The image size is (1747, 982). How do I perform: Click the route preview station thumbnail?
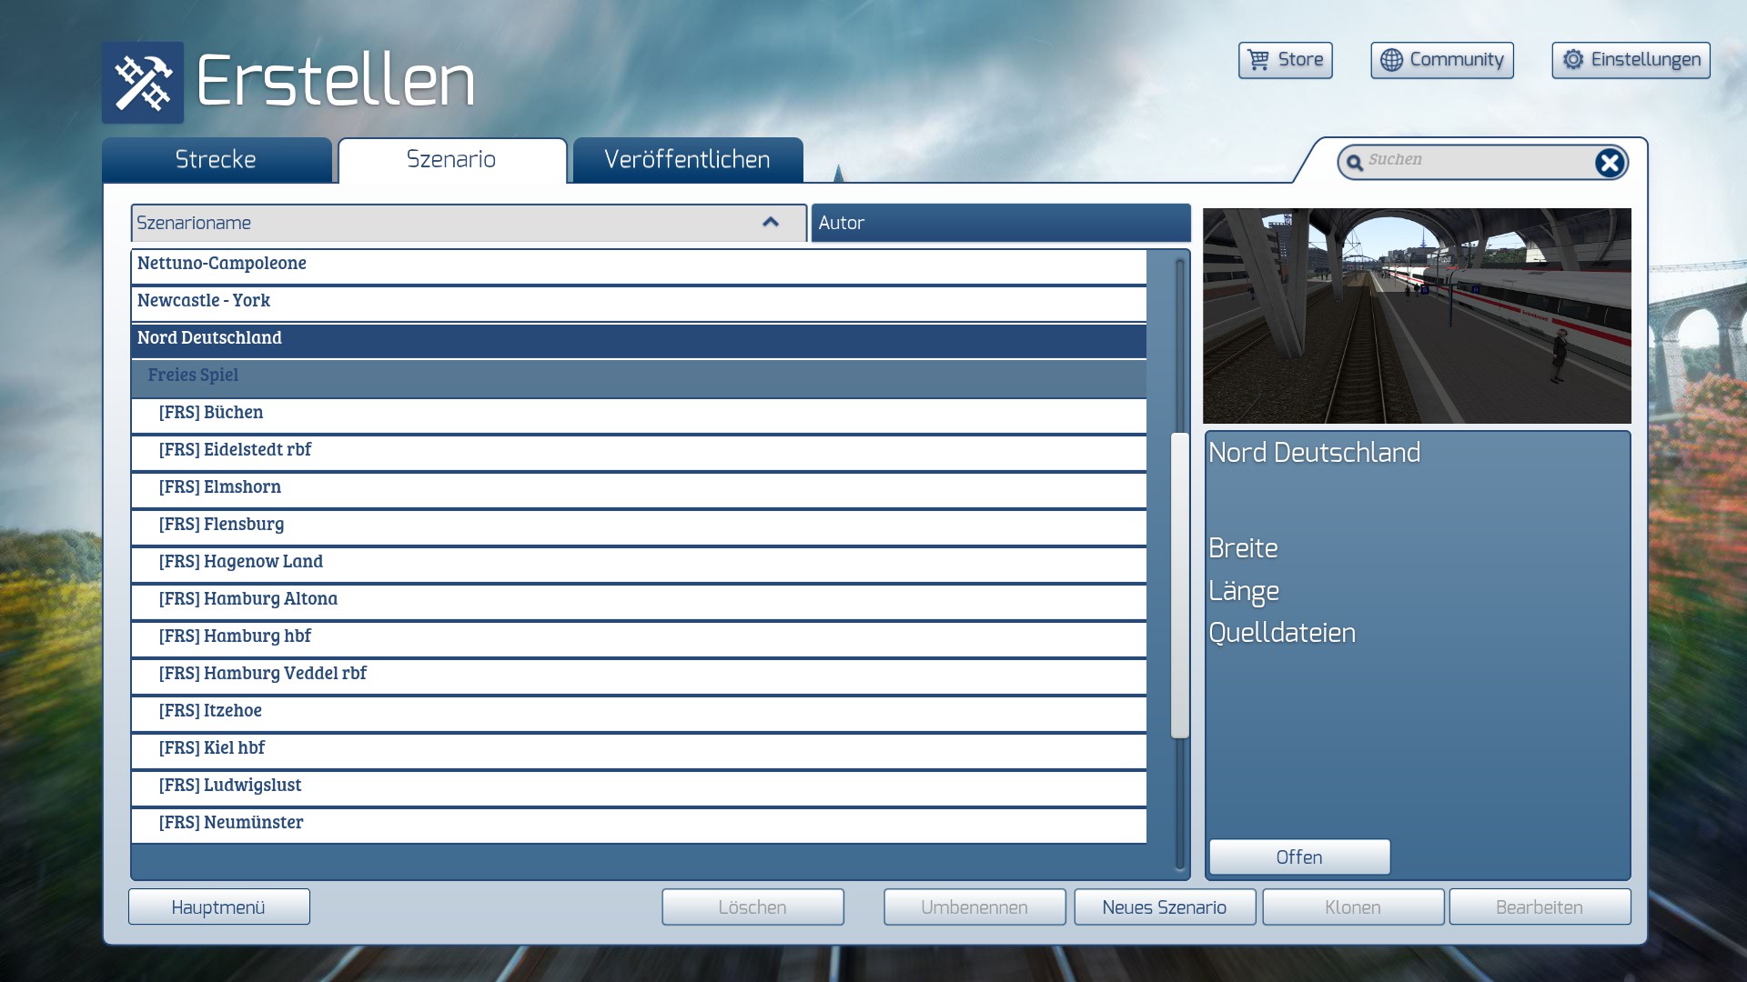click(x=1417, y=316)
